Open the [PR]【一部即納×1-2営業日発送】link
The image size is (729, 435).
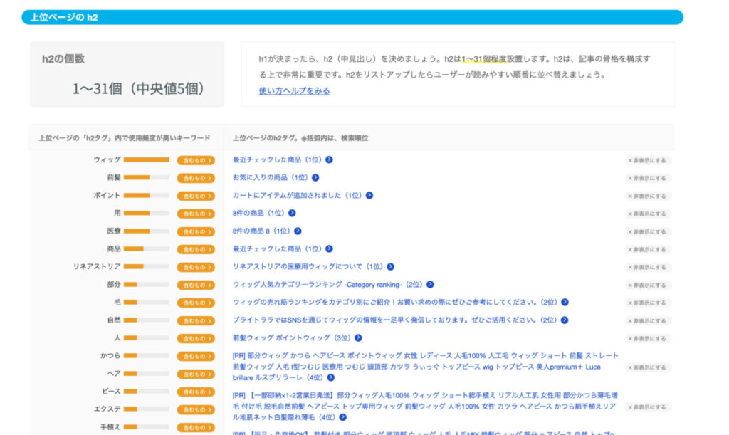click(425, 407)
